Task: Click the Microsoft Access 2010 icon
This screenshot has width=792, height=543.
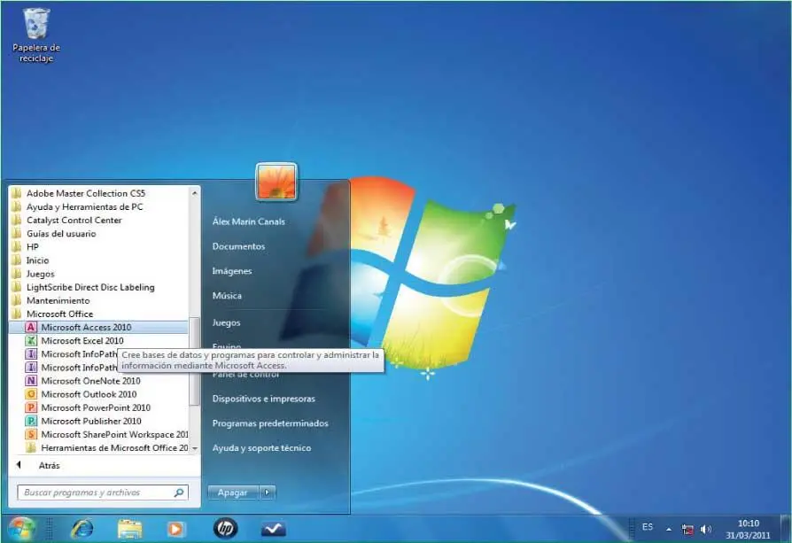Action: point(31,327)
